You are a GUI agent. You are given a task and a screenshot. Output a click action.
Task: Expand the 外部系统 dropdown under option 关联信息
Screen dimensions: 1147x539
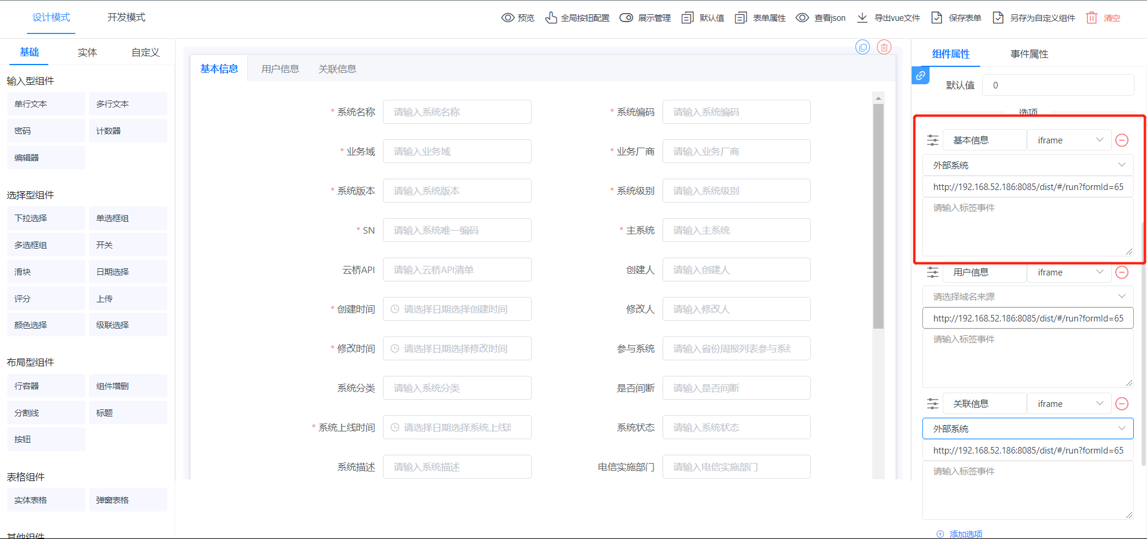click(1028, 428)
